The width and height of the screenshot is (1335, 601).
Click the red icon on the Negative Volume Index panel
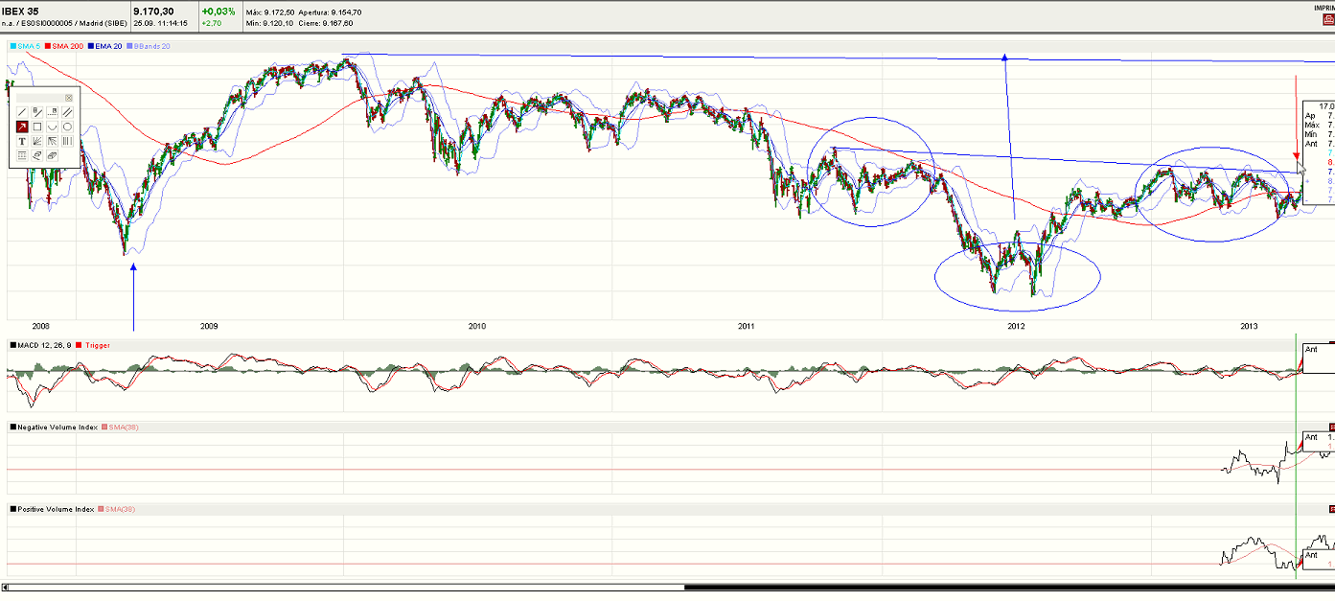1331,427
